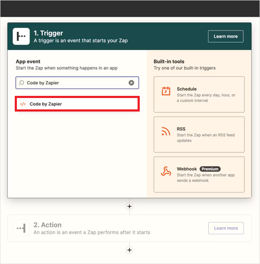
Task: Click 'Try one of our built-in triggers' text
Action: click(x=184, y=68)
